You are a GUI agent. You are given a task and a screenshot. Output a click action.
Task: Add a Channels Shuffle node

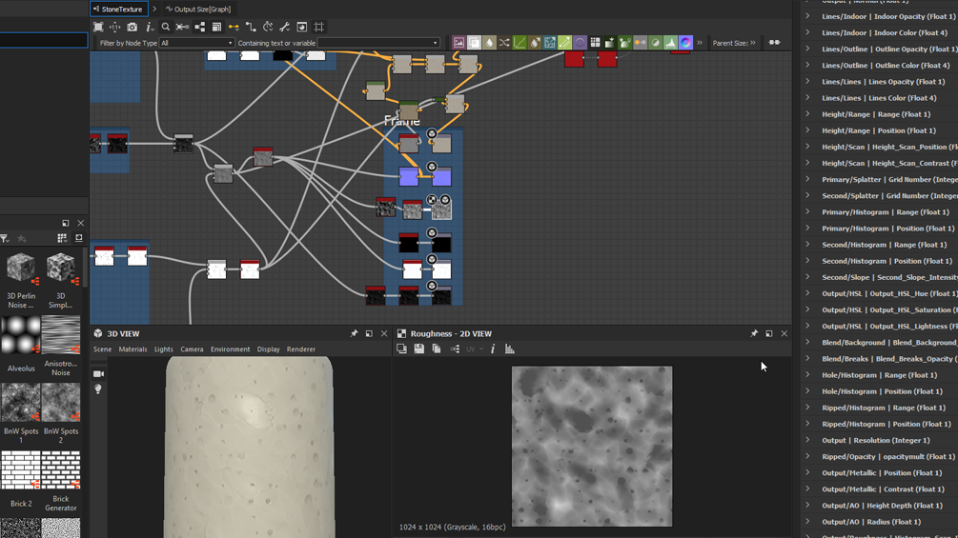tap(504, 42)
